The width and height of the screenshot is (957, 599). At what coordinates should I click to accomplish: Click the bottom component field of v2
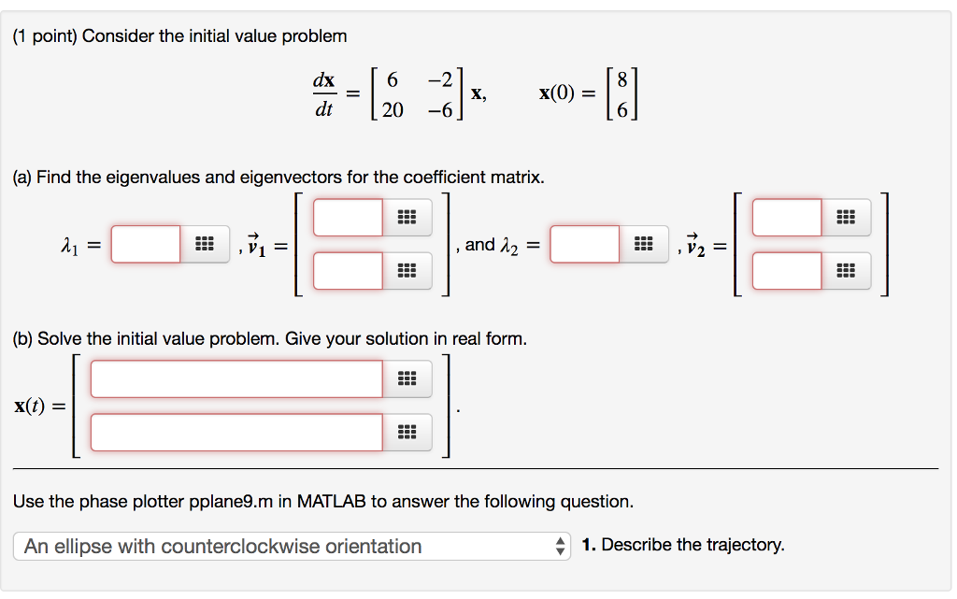[785, 271]
